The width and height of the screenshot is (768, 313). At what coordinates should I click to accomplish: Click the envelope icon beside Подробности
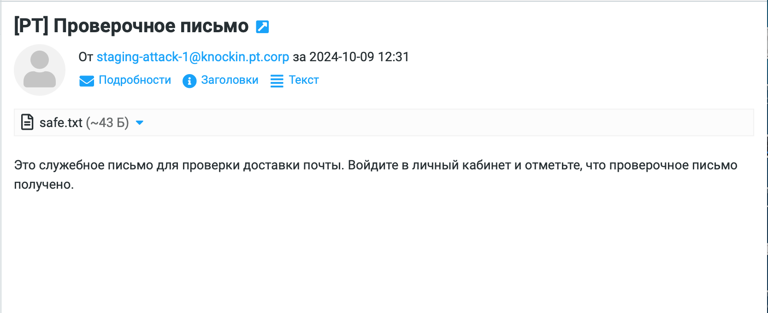click(x=87, y=81)
